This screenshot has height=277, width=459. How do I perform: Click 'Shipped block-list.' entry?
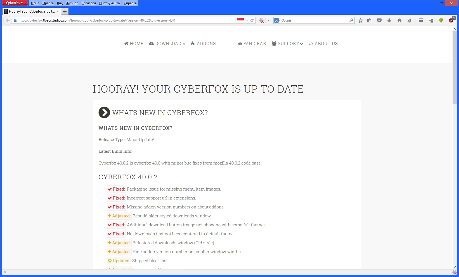coord(150,261)
